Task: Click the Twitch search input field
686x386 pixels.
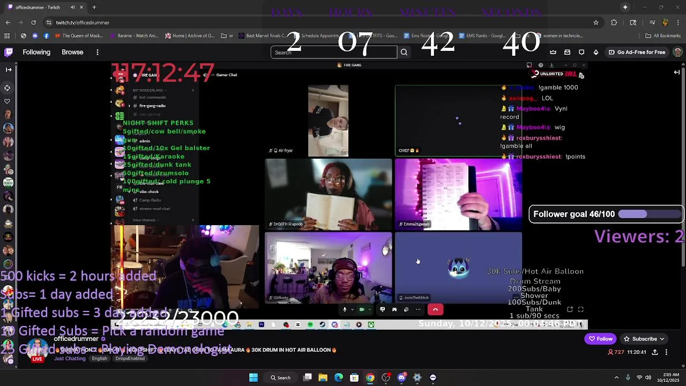Action: 334,52
